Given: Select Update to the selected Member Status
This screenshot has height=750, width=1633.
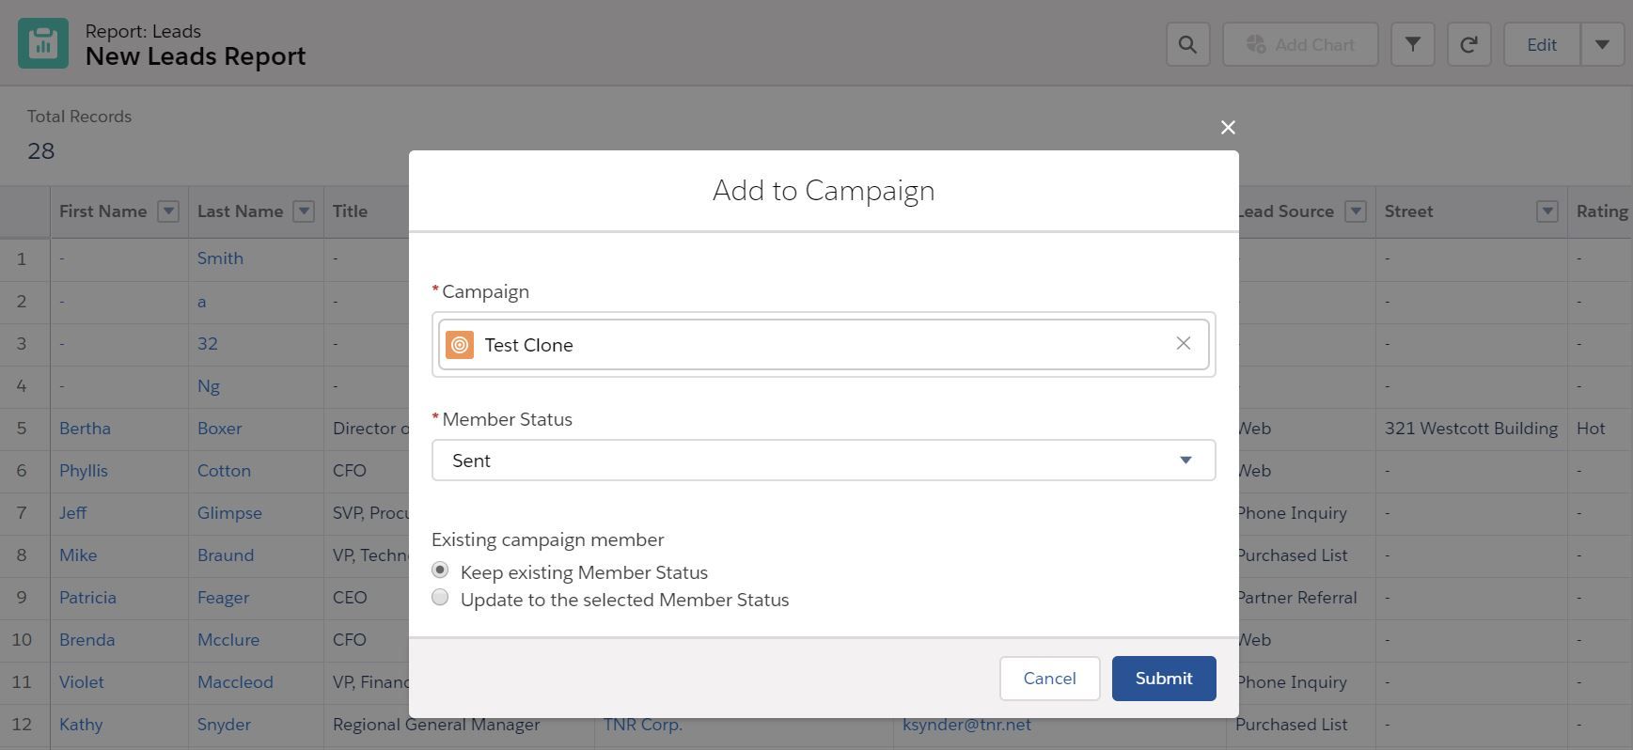Looking at the screenshot, I should [x=440, y=598].
